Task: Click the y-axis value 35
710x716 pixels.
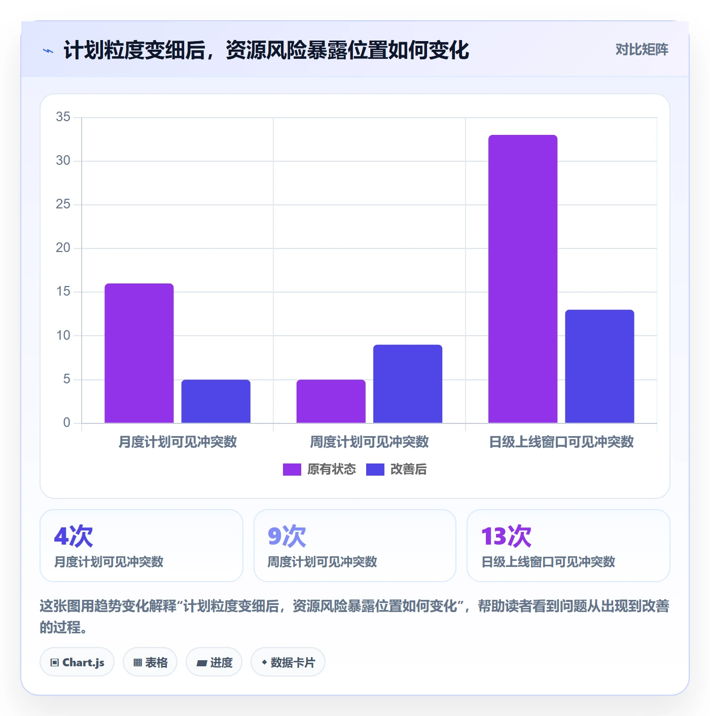Action: (x=63, y=117)
